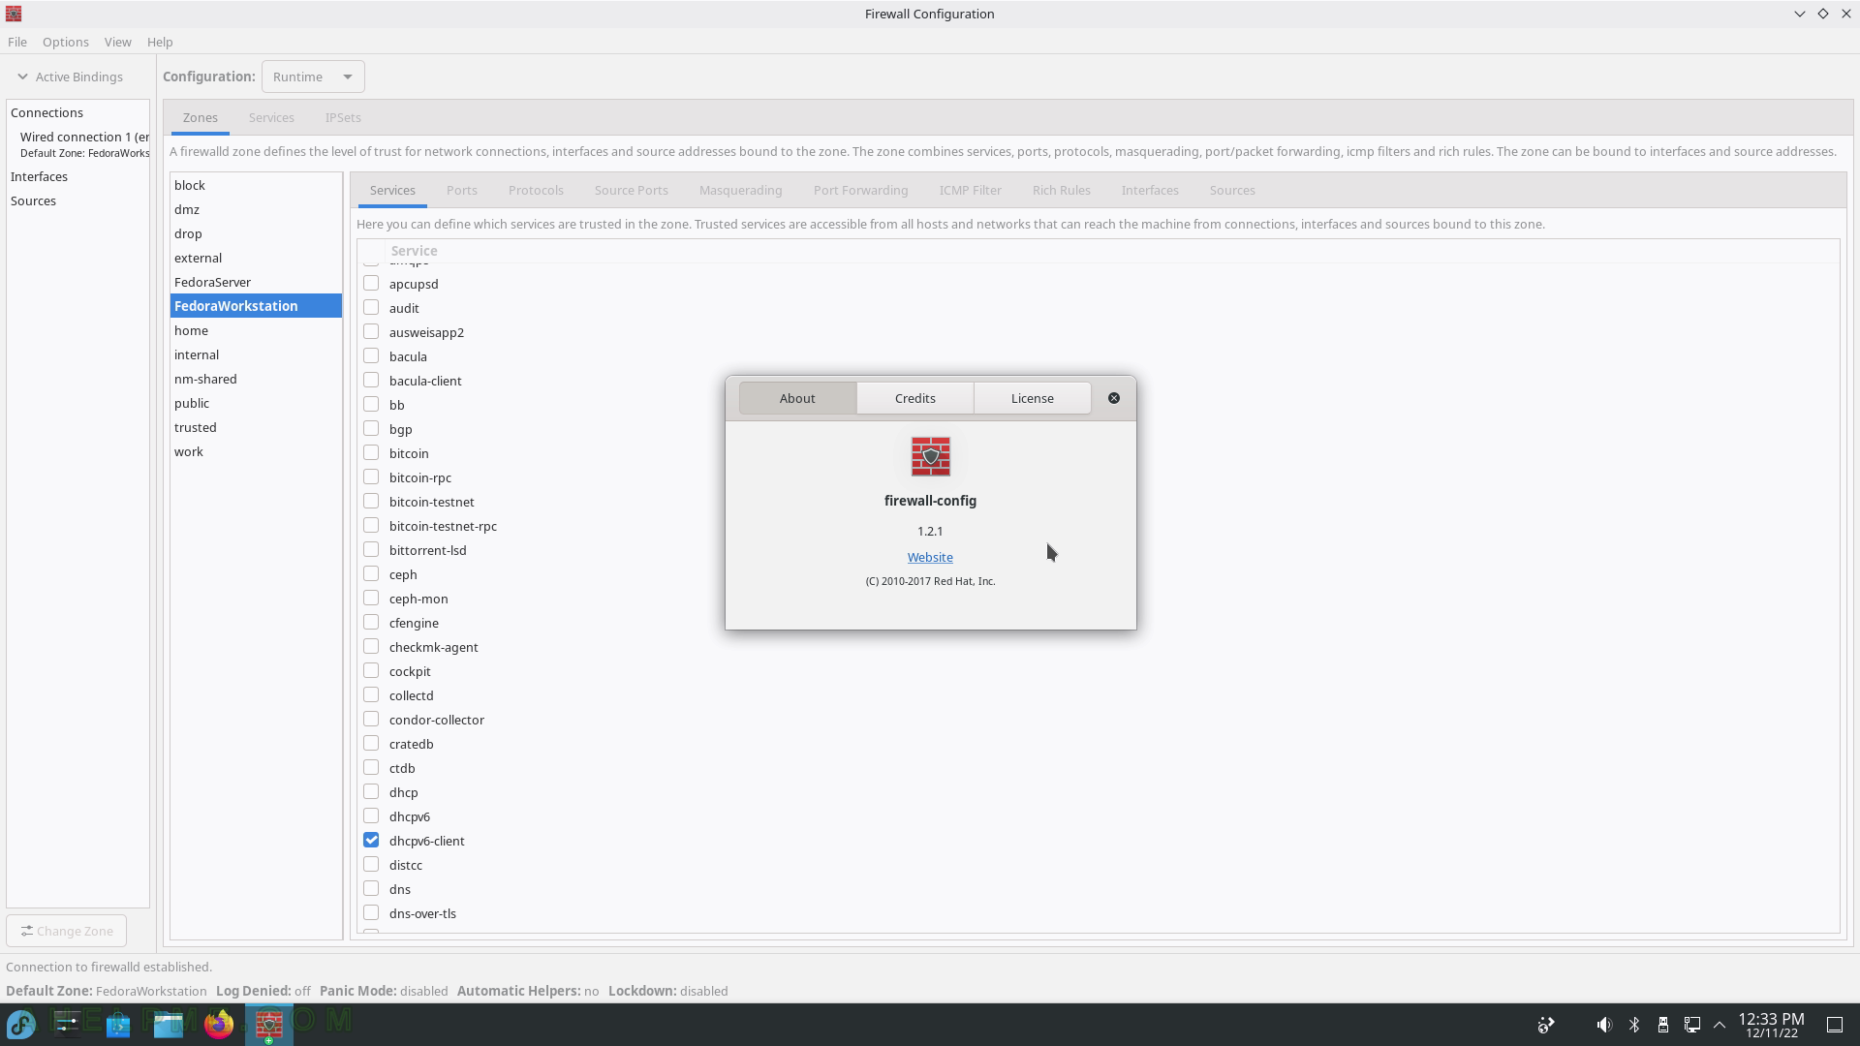
Task: Switch to the top-level Services tab
Action: (271, 117)
